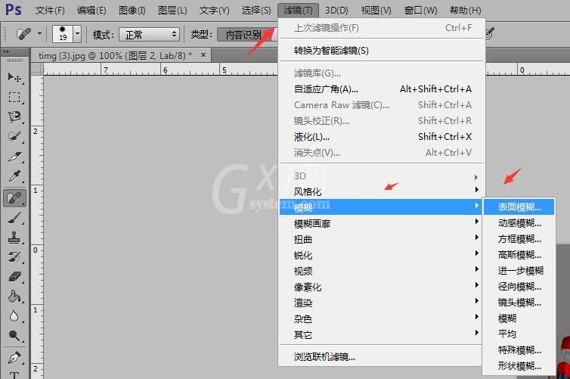Choose 动感模糊... blur filter
This screenshot has width=570, height=379.
click(519, 223)
